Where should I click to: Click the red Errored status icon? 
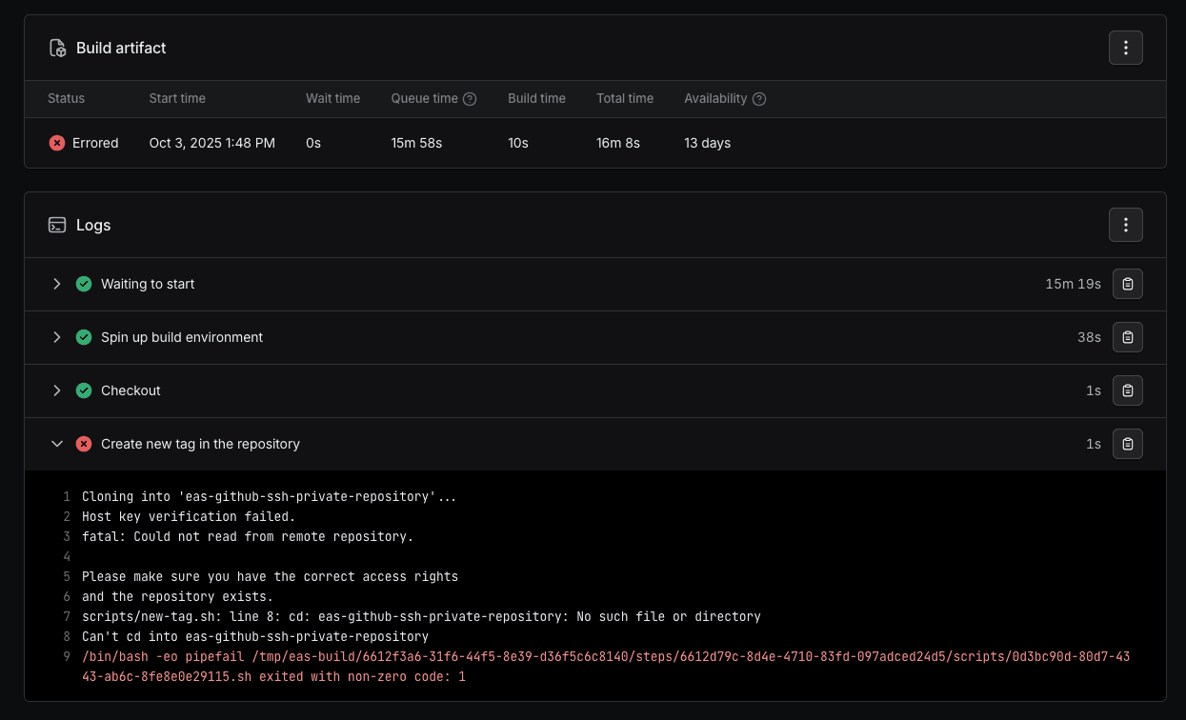57,143
